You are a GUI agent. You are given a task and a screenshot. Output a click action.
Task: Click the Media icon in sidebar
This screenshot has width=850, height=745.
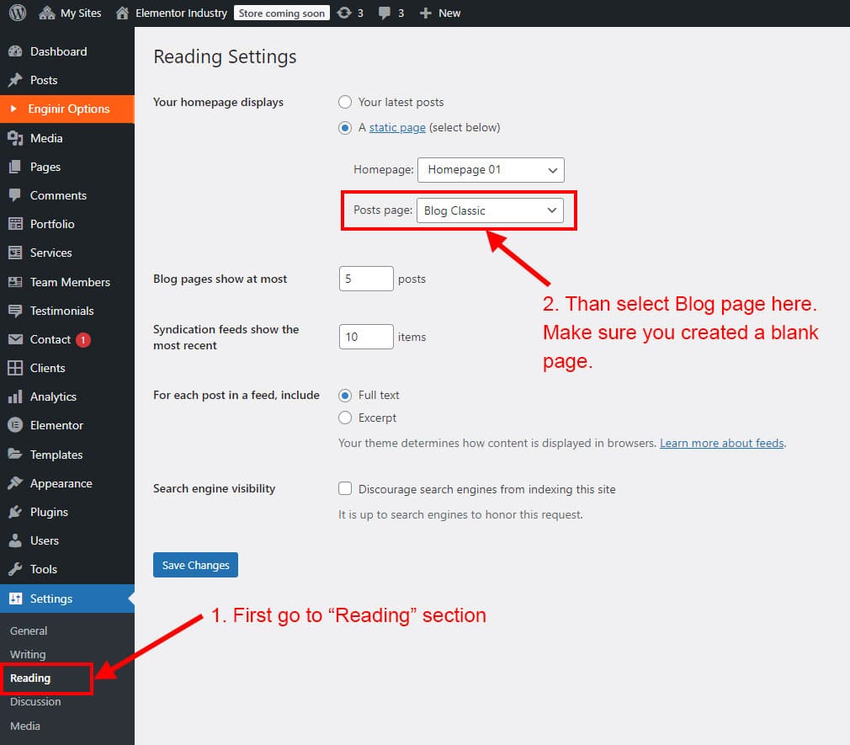click(15, 138)
